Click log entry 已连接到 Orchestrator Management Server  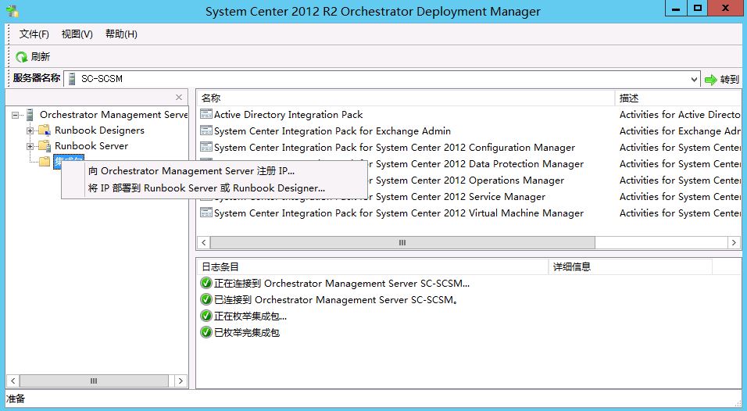[336, 299]
